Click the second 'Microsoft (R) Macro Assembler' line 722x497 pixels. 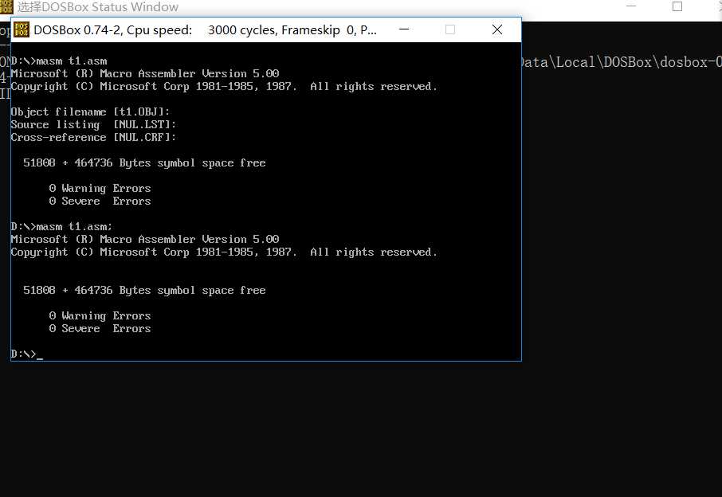[x=145, y=239]
